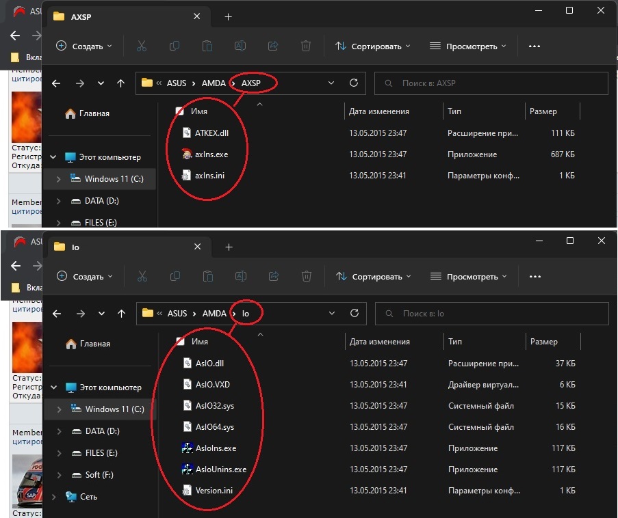The image size is (618, 518).
Task: Click the Rename icon in Io window
Action: pos(241,276)
